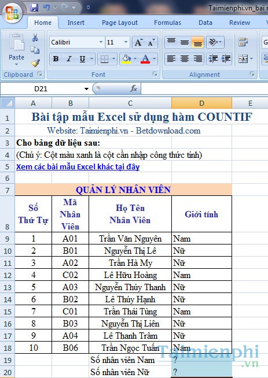
Task: Open the Review tab
Action: coord(240,23)
